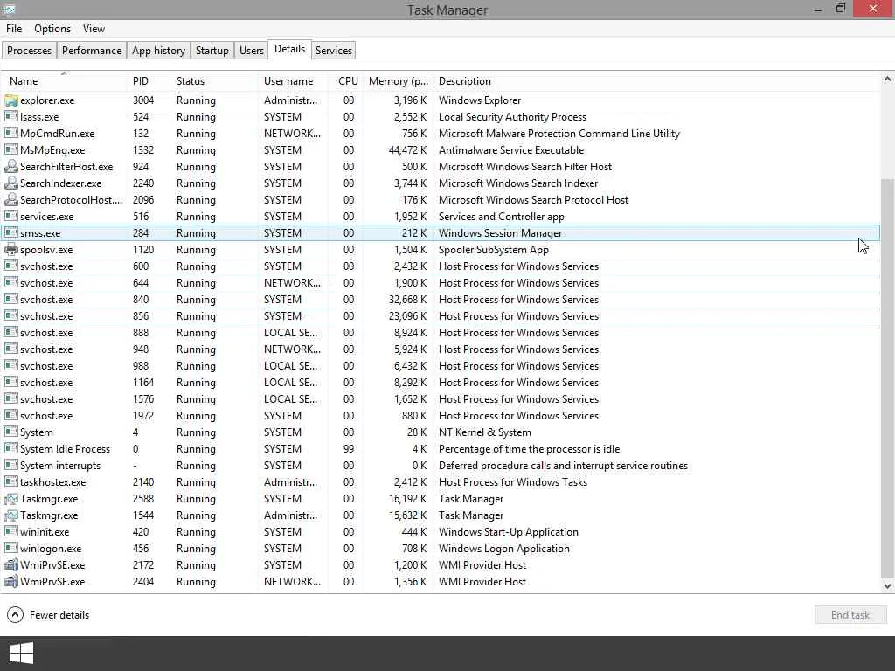Screen dimensions: 895x671
Task: Click icon of svchost.exe PID 1972
Action: click(10, 415)
